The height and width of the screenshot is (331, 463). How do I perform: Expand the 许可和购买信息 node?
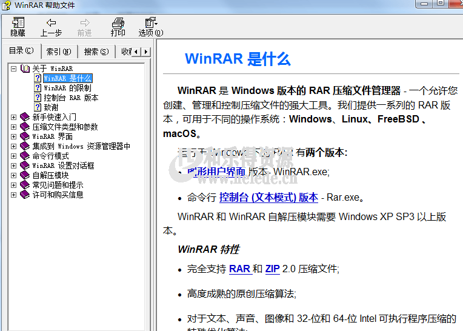[13, 195]
